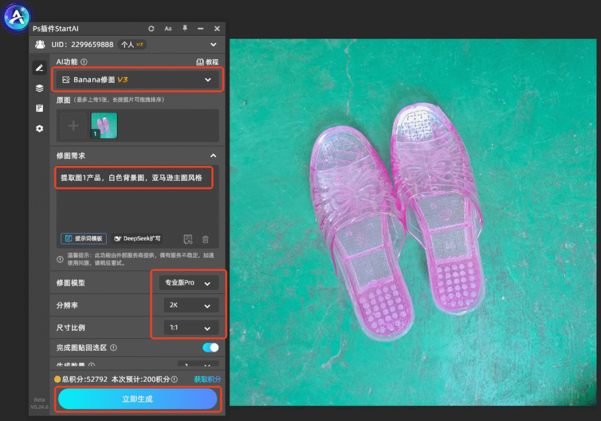Viewport: 601px width, 421px height.
Task: Open the 修图模型 专业版Pro dropdown
Action: point(189,283)
